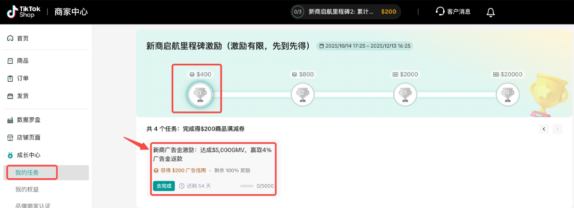
Task: Go to next task page arrow
Action: click(x=558, y=129)
